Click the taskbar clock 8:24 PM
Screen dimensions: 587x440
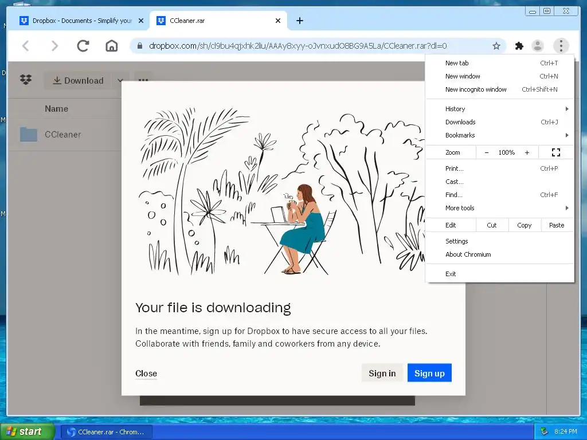565,432
